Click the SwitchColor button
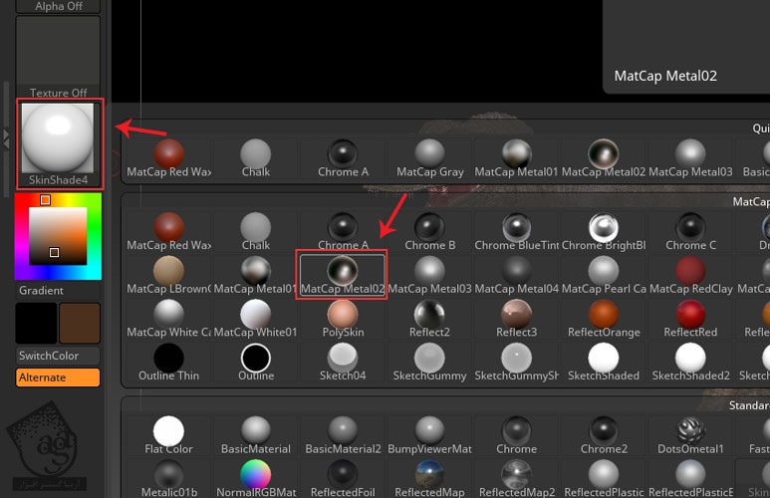Viewport: 770px width, 498px height. coord(58,356)
